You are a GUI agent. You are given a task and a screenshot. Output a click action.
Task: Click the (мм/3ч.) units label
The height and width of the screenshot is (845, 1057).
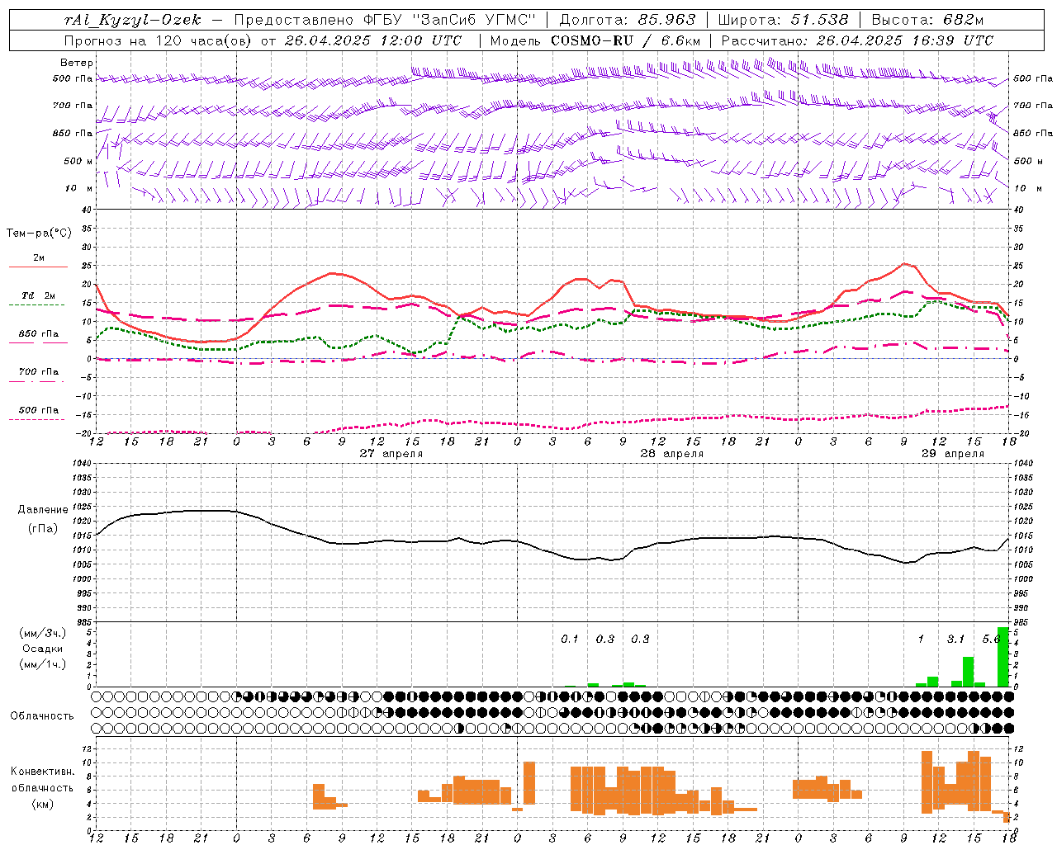[x=43, y=633]
